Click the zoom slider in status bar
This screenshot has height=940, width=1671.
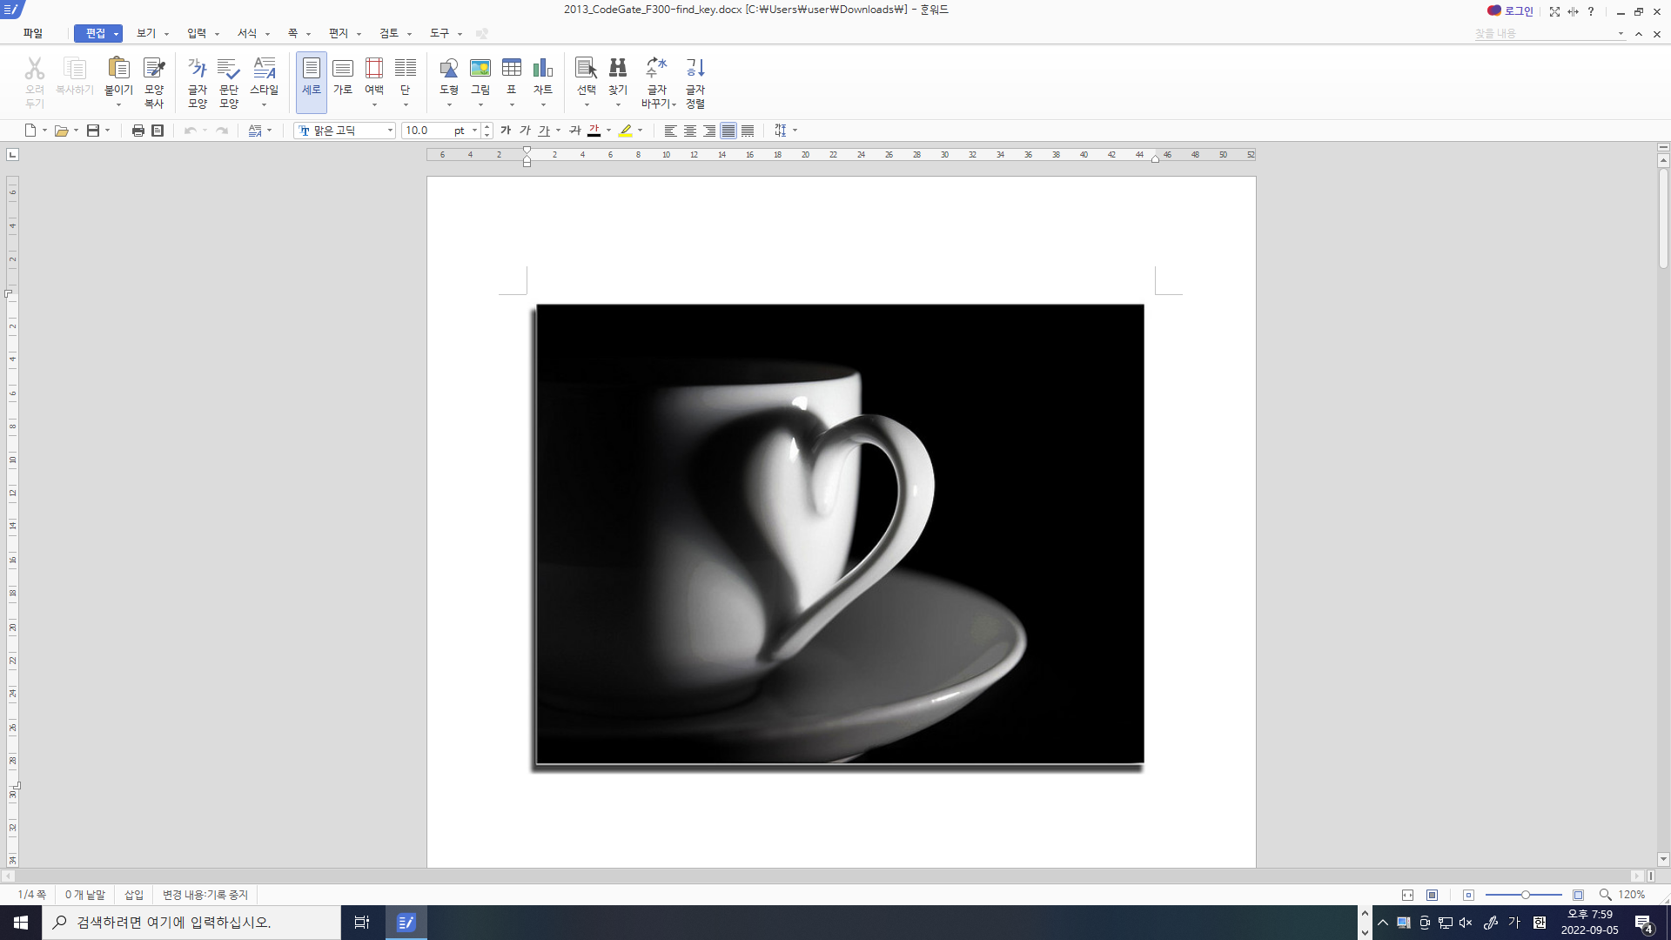[x=1525, y=895]
